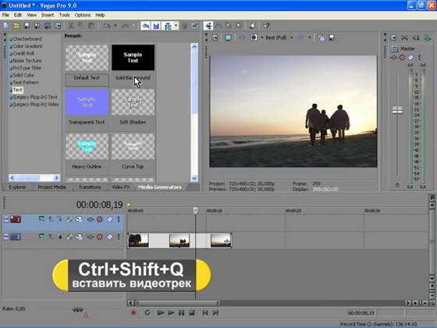Switch to the Transitions tab
437x328 pixels.
[90, 187]
